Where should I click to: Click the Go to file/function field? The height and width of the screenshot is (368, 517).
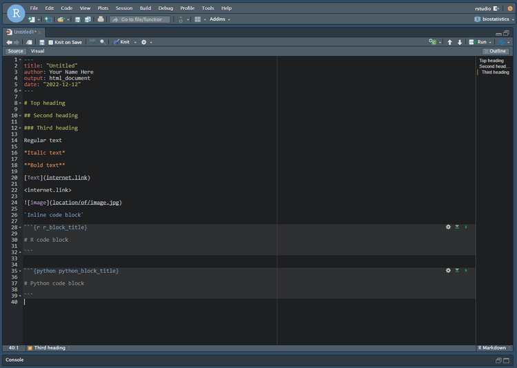click(x=140, y=19)
